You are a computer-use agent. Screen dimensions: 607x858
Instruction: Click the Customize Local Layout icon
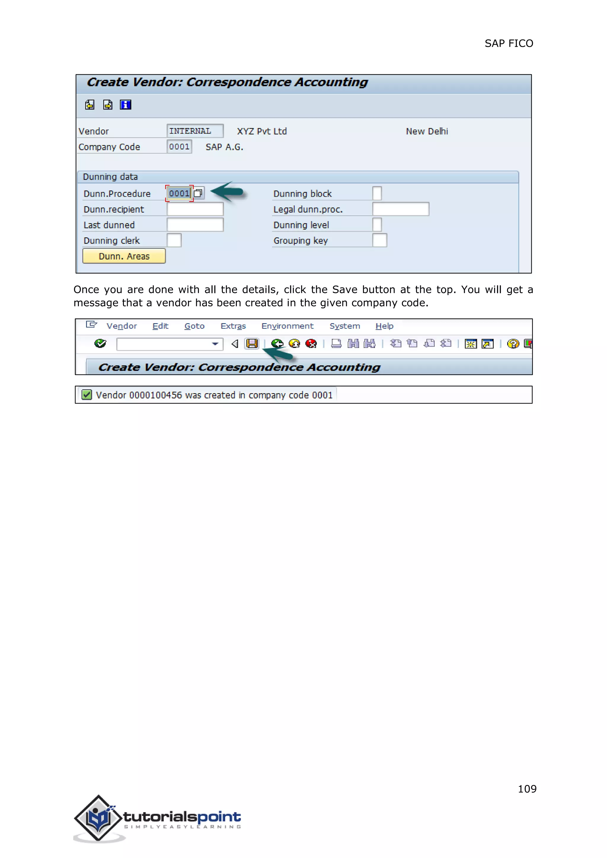coord(528,344)
